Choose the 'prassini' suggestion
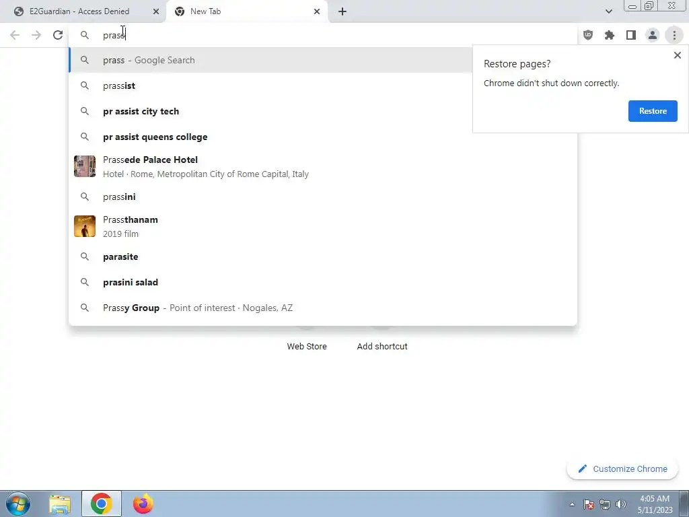The image size is (689, 517). click(323, 197)
